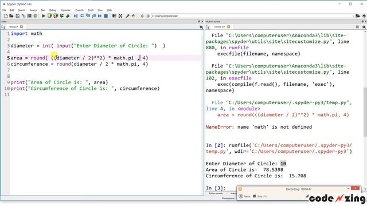The height and width of the screenshot is (206, 367).
Task: Click the '15.708' circumference output value
Action: (x=298, y=176)
